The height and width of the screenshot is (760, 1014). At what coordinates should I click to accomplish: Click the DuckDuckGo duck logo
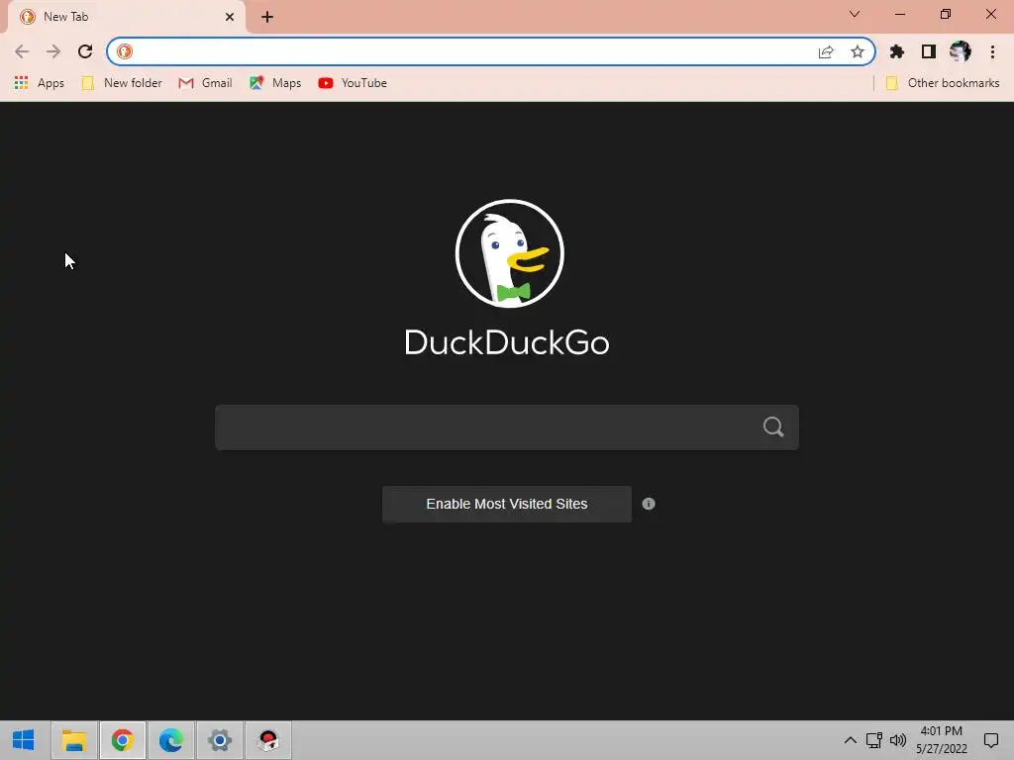[510, 253]
